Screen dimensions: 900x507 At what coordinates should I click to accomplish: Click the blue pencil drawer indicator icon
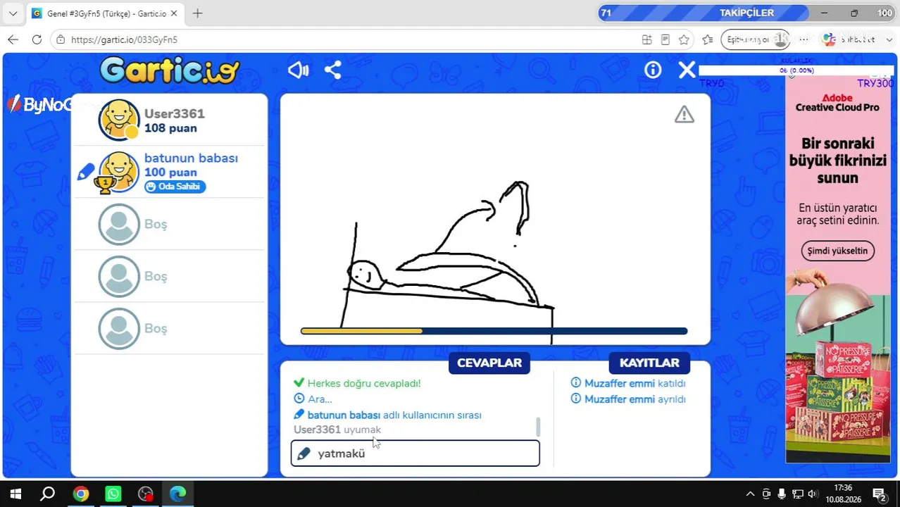click(85, 172)
